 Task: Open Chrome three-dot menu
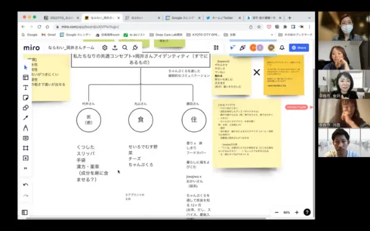click(310, 27)
